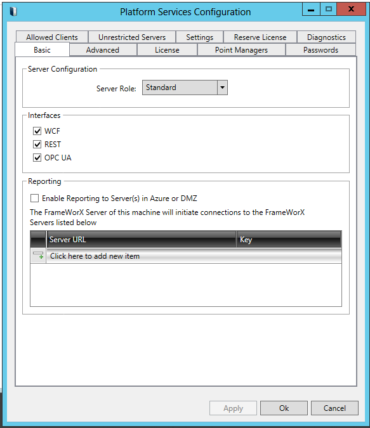Viewport: 370px width, 428px height.
Task: Go to the Point Managers tab
Action: tap(241, 50)
